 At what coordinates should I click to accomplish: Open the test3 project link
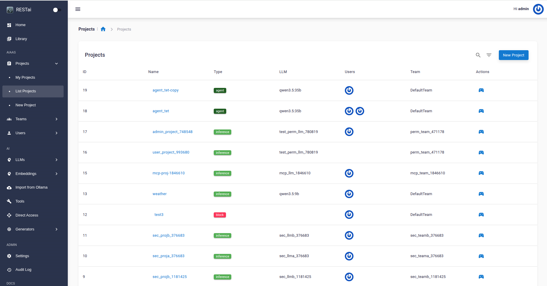(x=159, y=215)
